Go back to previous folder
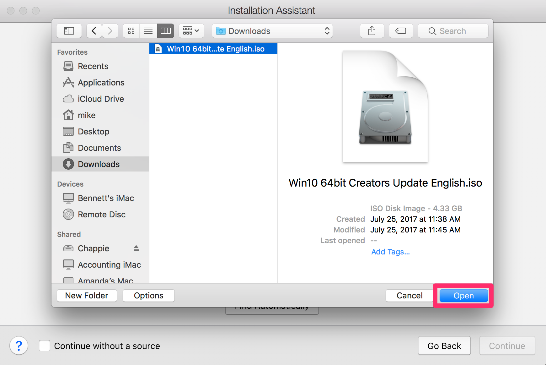 (x=94, y=31)
